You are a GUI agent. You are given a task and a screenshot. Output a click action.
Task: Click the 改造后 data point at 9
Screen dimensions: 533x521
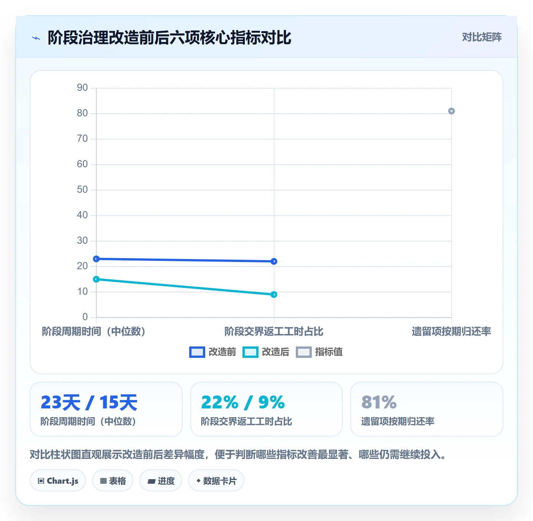[x=274, y=294]
